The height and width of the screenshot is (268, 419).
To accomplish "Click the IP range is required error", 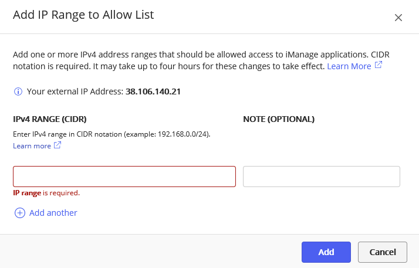I will (x=46, y=192).
